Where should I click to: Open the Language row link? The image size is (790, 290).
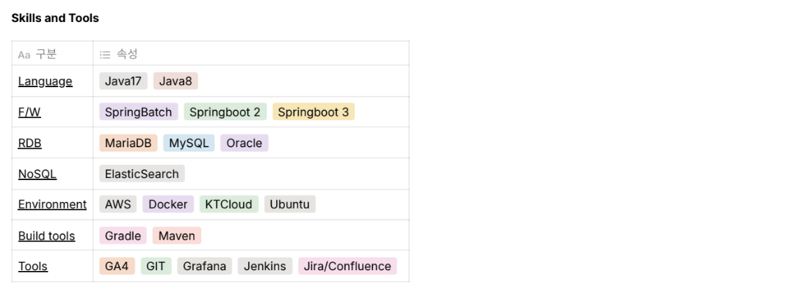pos(46,81)
